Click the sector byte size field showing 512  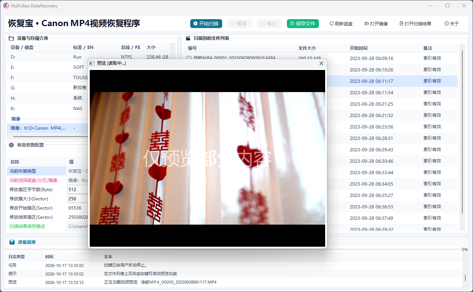click(78, 189)
